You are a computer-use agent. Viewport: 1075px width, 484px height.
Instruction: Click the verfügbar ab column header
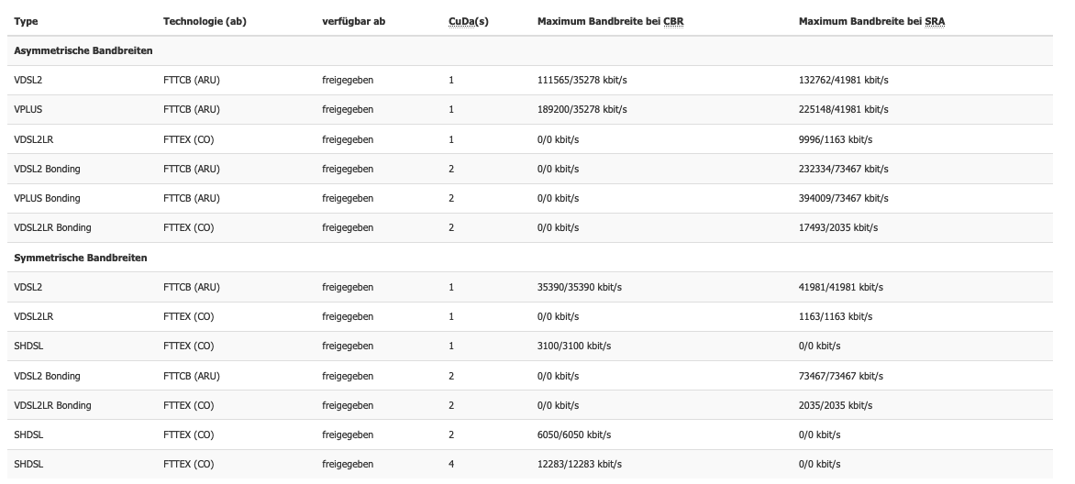point(353,21)
